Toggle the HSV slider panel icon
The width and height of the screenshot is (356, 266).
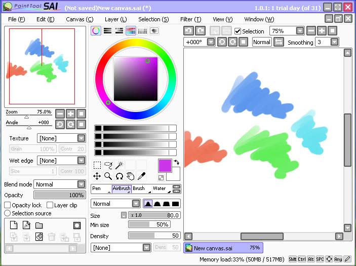tap(119, 31)
